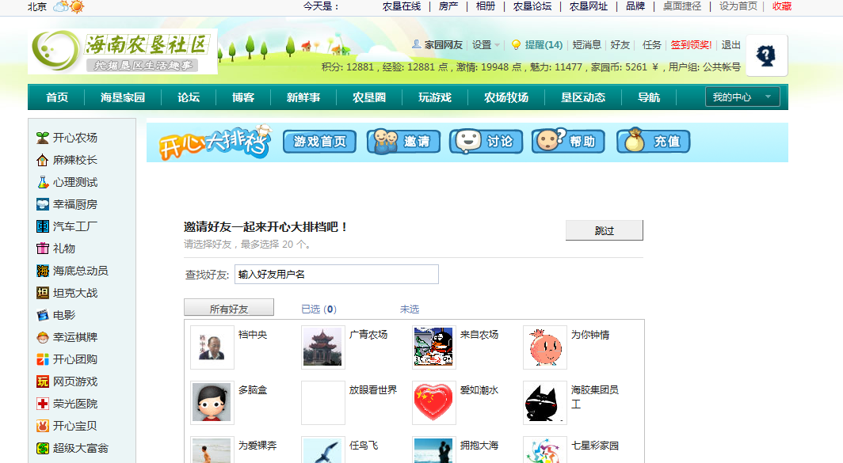
Task: Click the 签到领奖! link
Action: click(x=691, y=45)
